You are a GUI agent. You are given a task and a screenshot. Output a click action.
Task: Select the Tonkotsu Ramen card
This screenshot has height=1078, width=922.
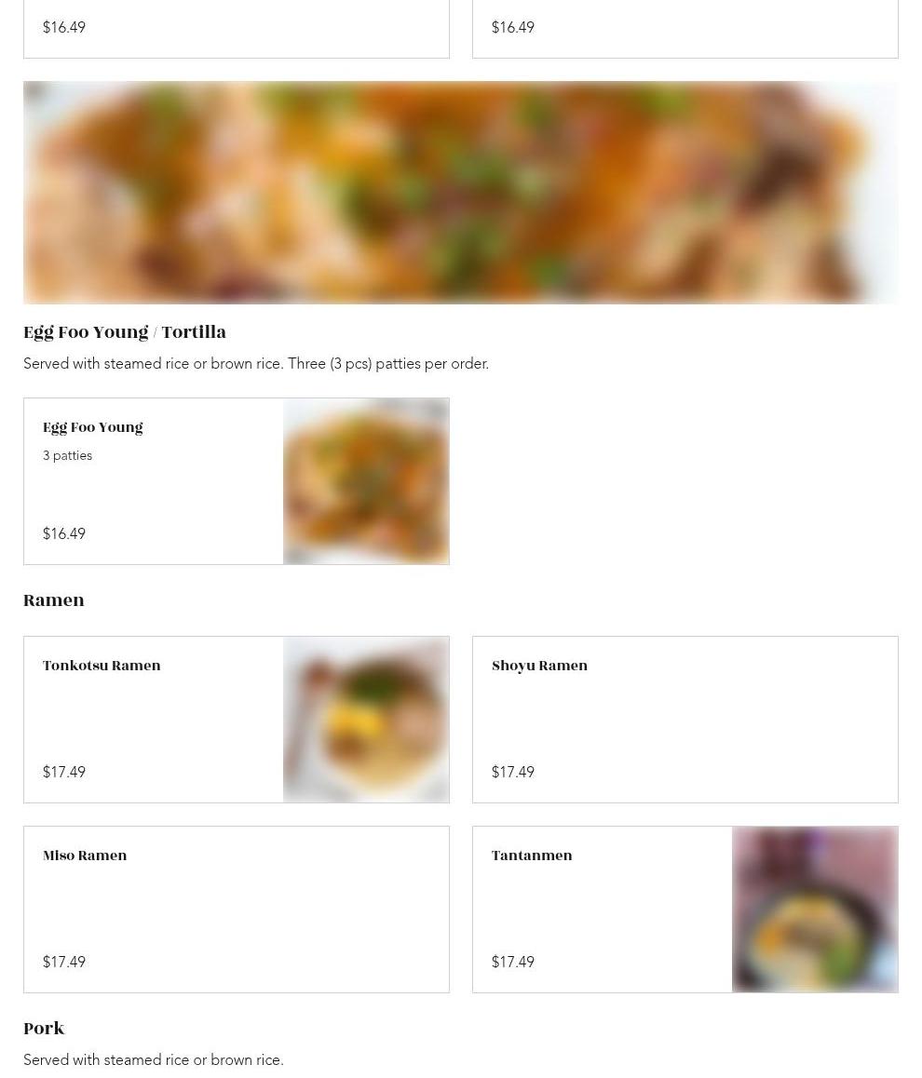(x=236, y=719)
